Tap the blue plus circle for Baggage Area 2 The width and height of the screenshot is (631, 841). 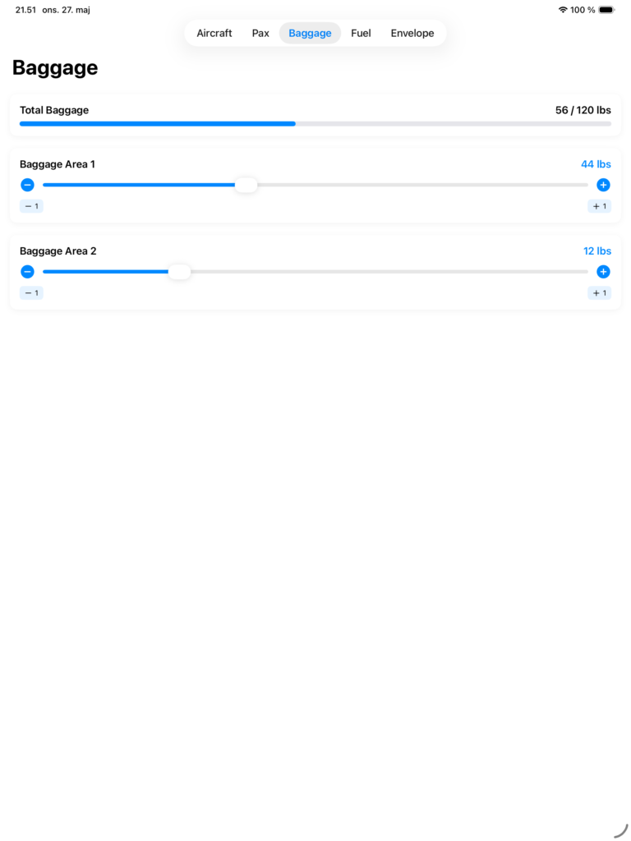click(603, 272)
